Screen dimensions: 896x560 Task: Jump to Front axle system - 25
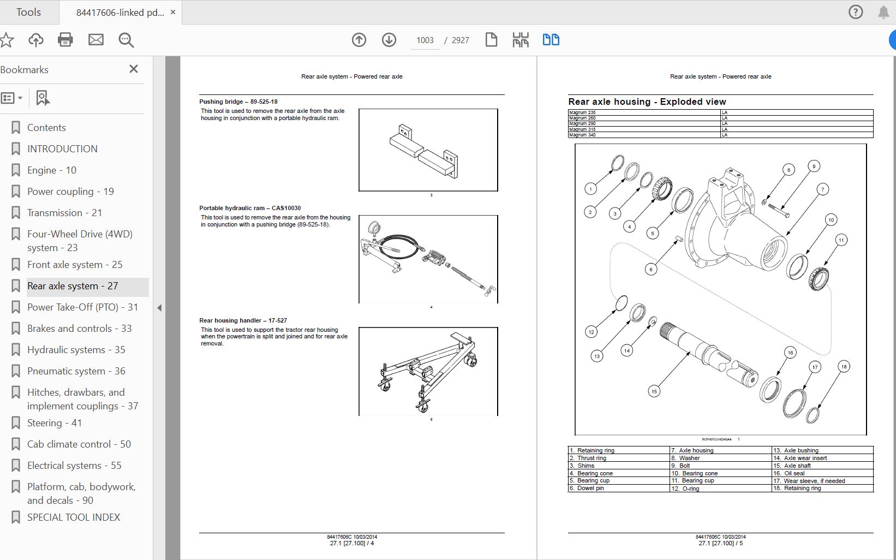pos(75,265)
